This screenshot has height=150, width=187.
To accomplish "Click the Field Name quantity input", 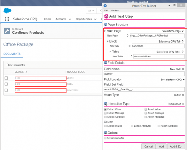I will (x=144, y=74).
